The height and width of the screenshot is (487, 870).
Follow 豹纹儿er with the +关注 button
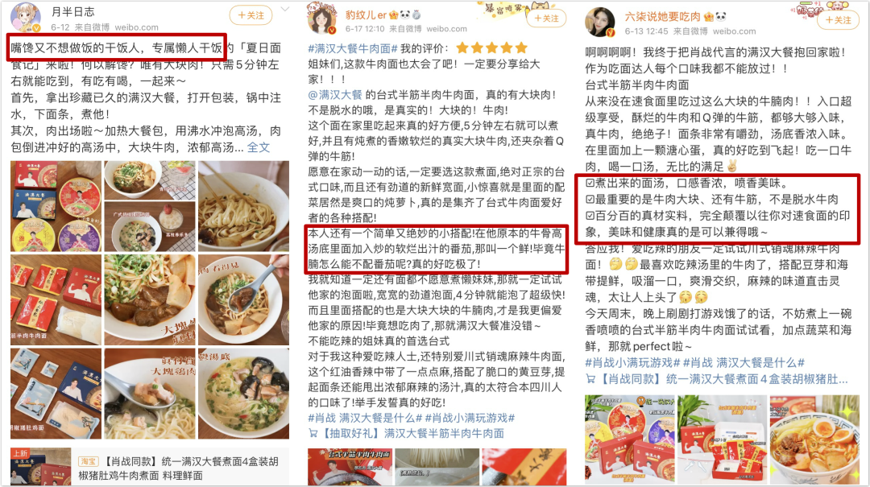546,19
